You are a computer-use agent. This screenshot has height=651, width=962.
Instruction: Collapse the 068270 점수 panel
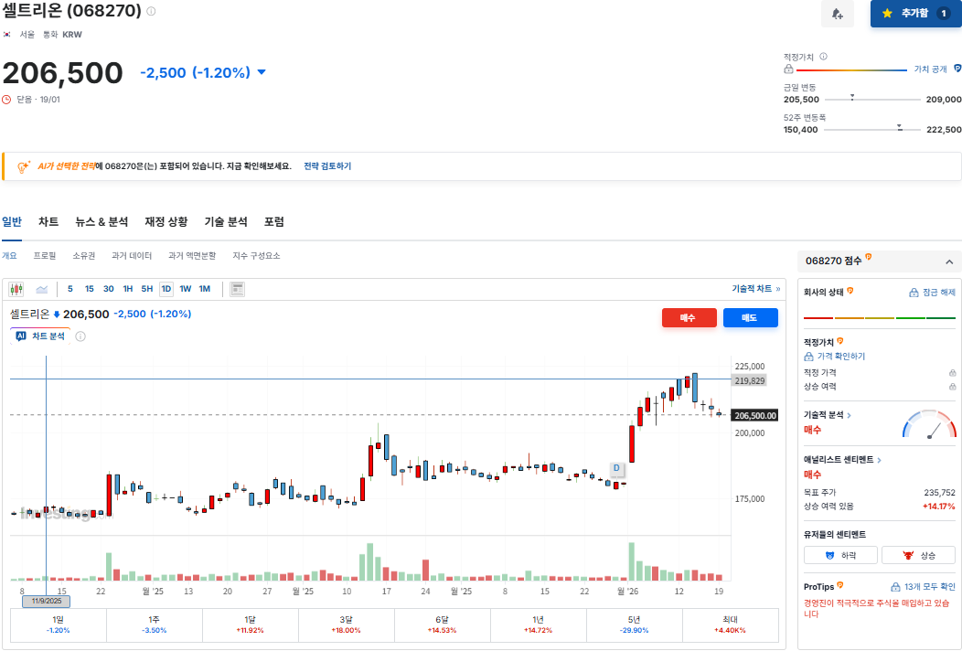click(949, 262)
